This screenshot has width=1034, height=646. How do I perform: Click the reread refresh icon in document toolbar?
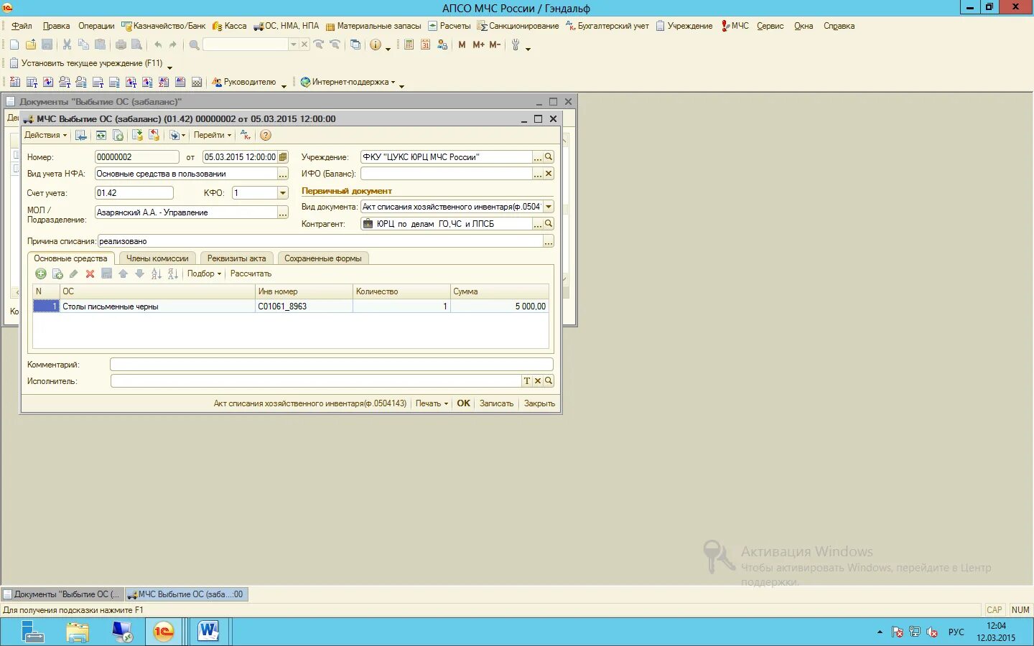click(101, 135)
